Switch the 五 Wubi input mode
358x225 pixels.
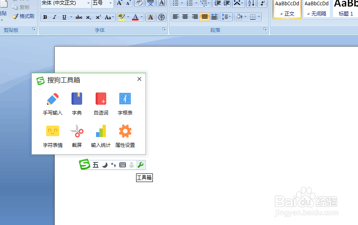pyautogui.click(x=96, y=165)
